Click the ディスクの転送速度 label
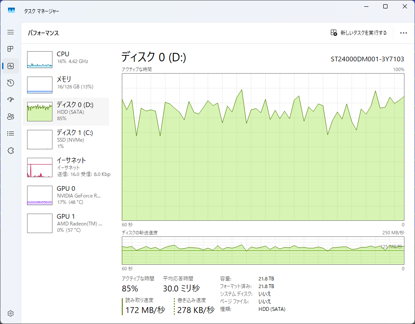The width and height of the screenshot is (415, 324). tap(140, 233)
